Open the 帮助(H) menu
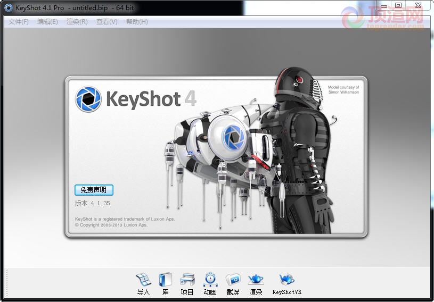Image resolution: width=434 pixels, height=302 pixels. click(x=137, y=22)
